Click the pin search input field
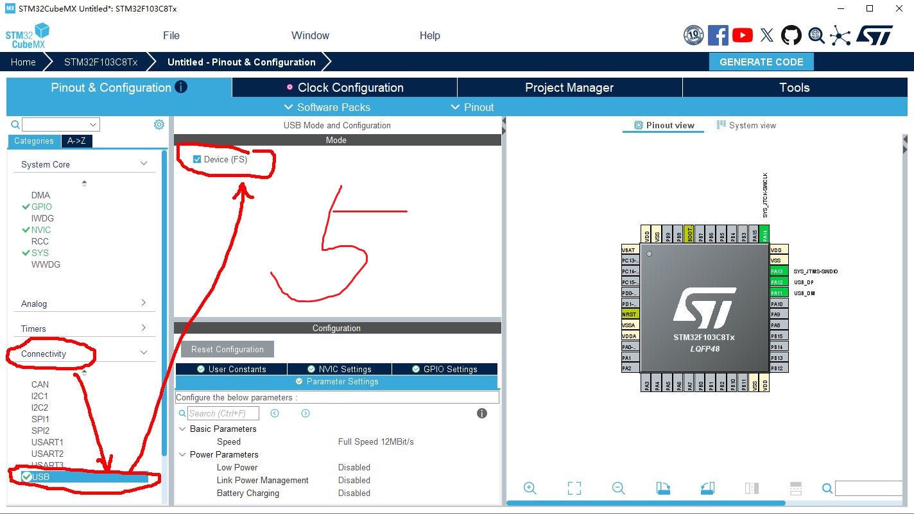914x514 pixels. point(868,489)
